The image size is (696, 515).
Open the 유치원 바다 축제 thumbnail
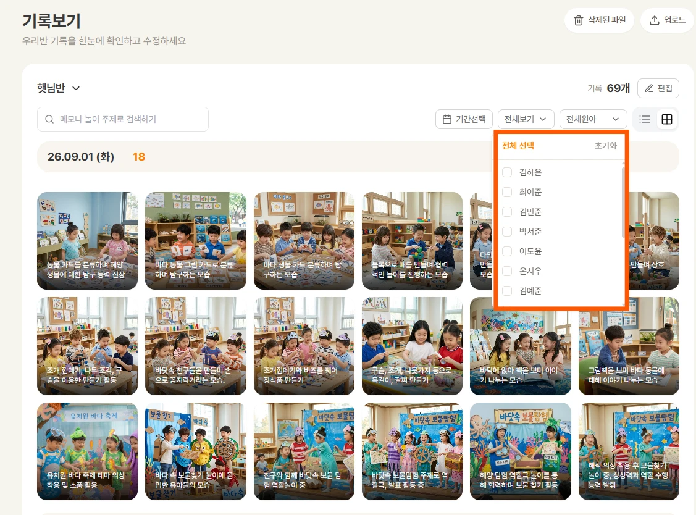click(x=87, y=451)
